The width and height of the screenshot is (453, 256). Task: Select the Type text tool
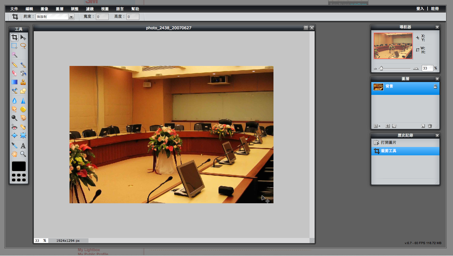pos(23,145)
